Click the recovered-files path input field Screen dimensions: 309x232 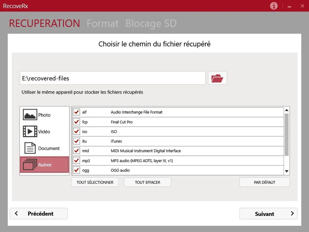(x=113, y=78)
